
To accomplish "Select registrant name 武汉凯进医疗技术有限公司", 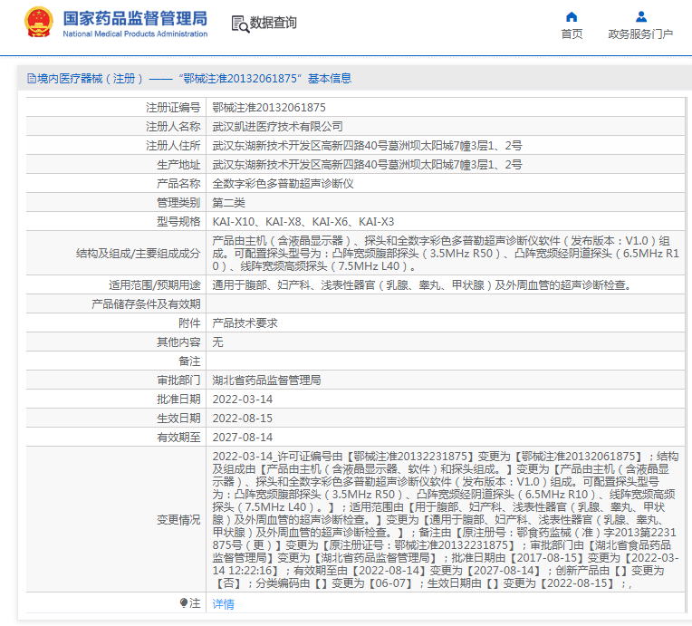I will [x=277, y=126].
